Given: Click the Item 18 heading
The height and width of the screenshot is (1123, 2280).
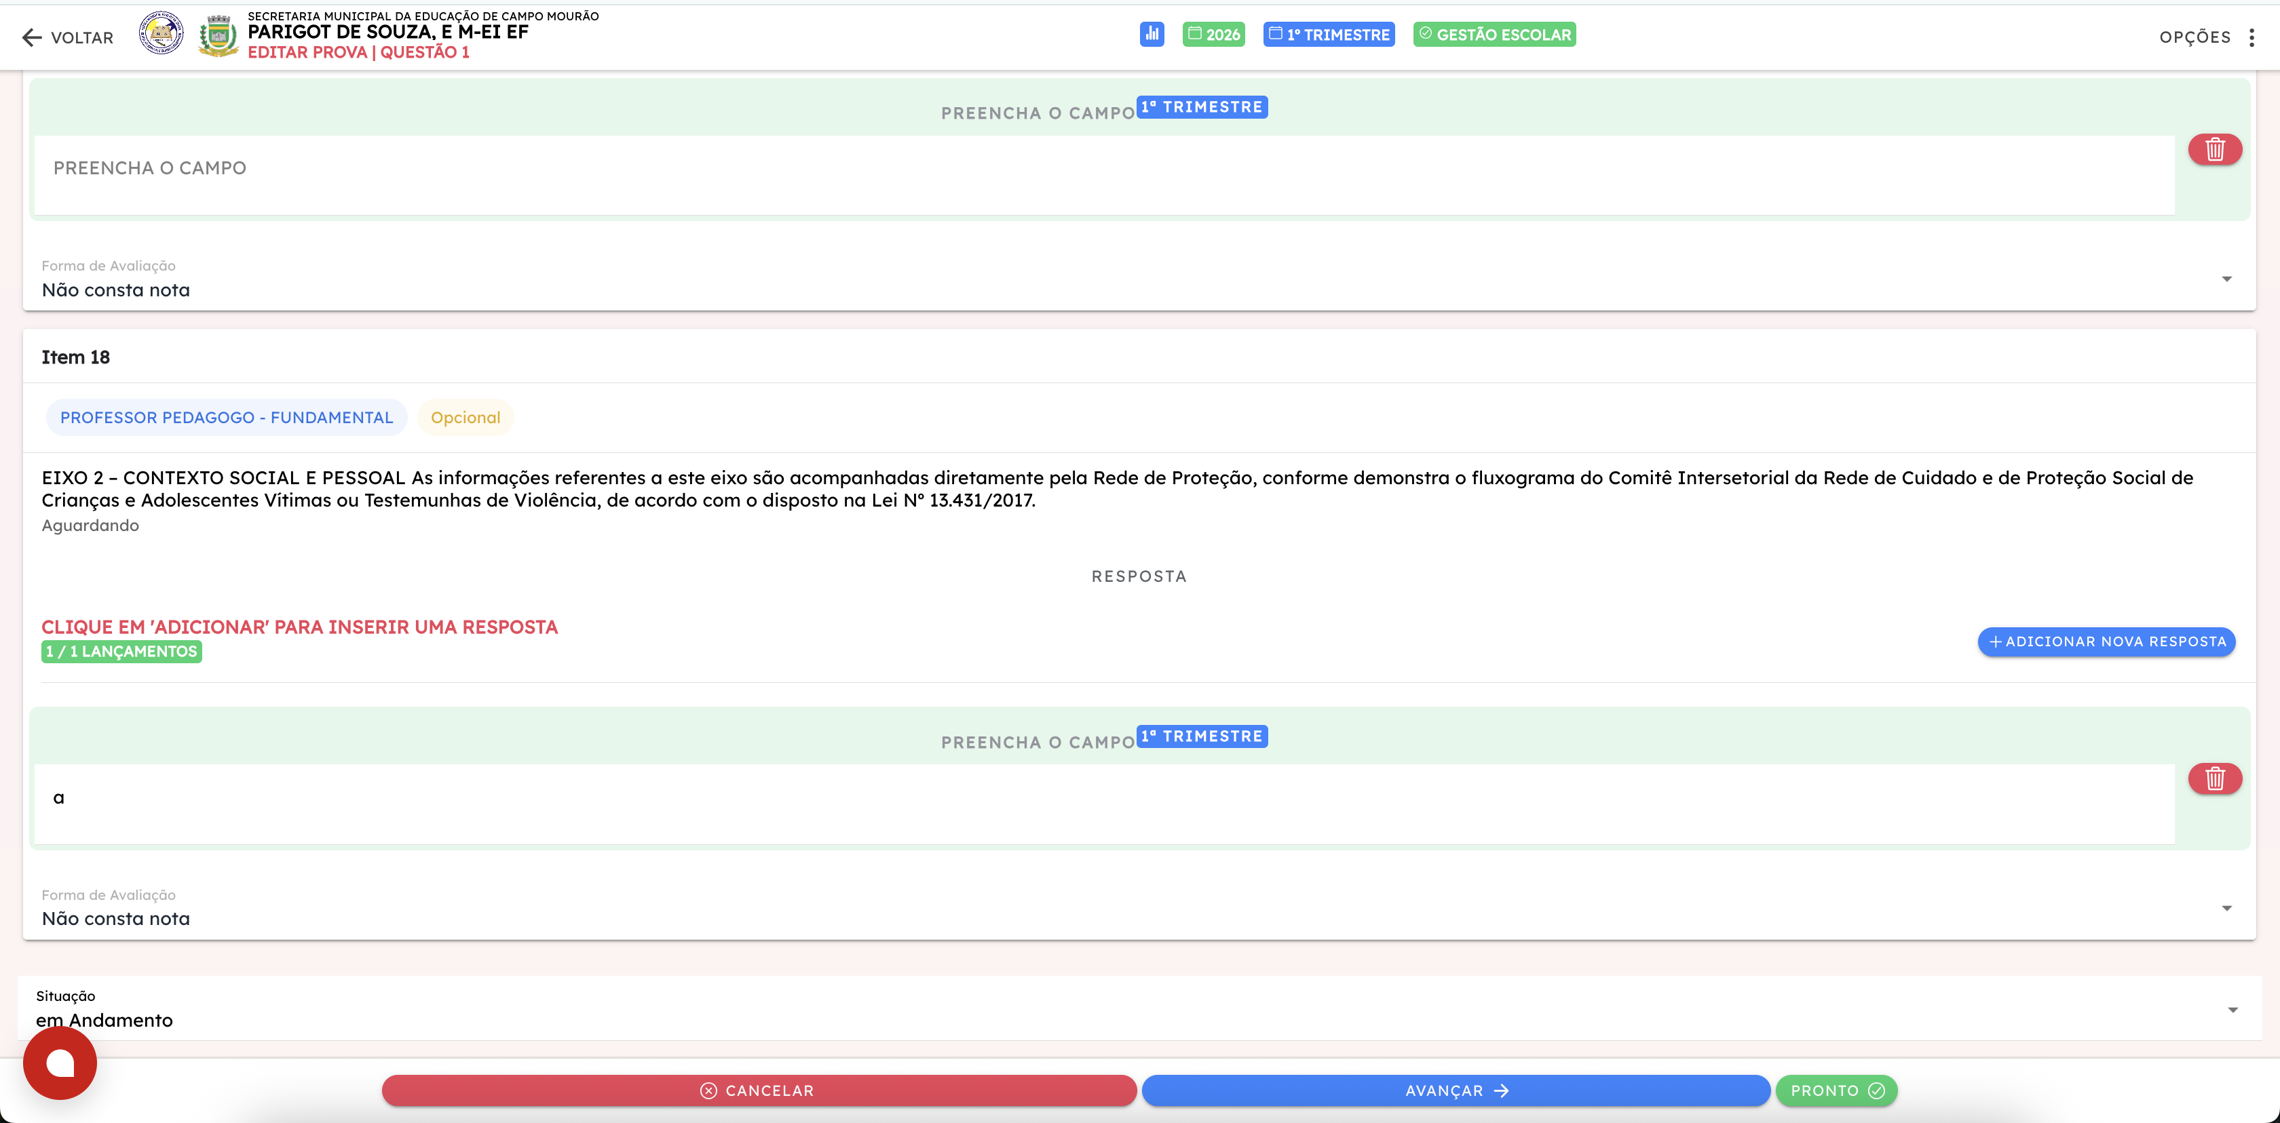Looking at the screenshot, I should click(76, 357).
